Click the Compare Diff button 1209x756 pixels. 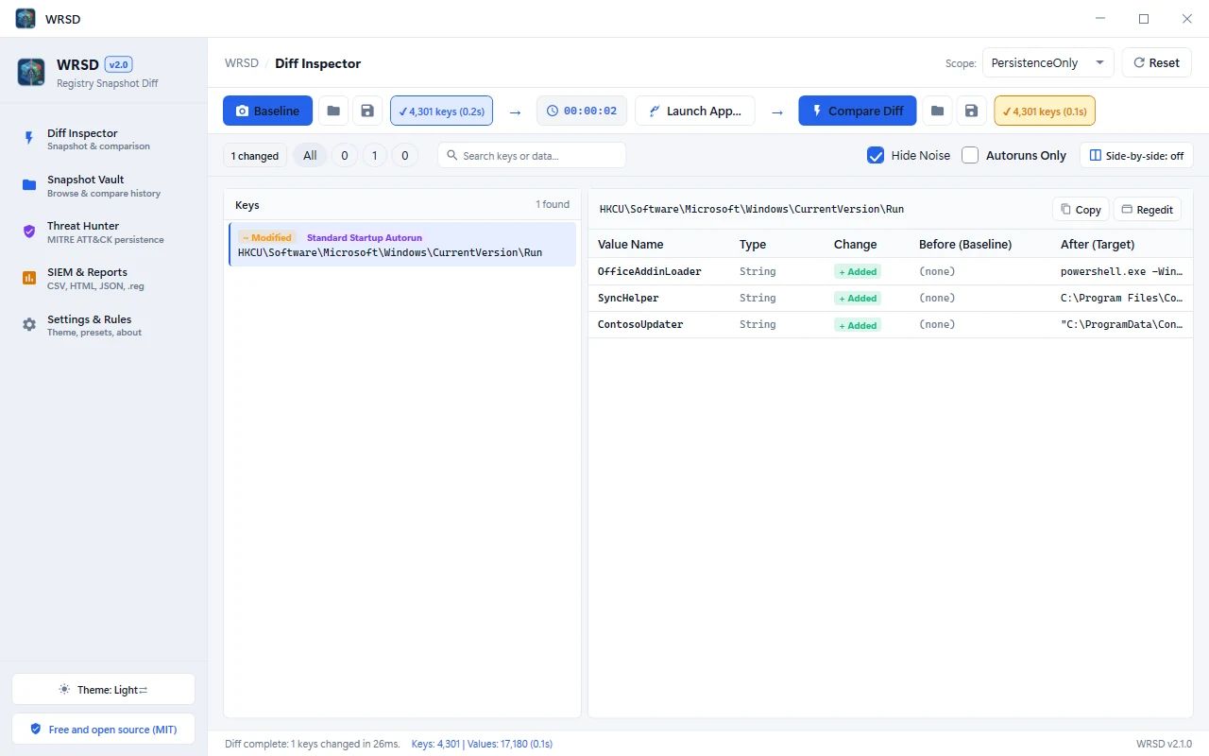point(858,111)
